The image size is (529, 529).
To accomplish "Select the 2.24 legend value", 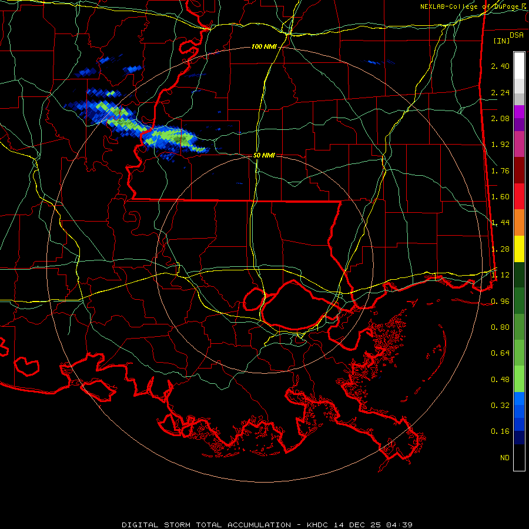I will 500,92.
